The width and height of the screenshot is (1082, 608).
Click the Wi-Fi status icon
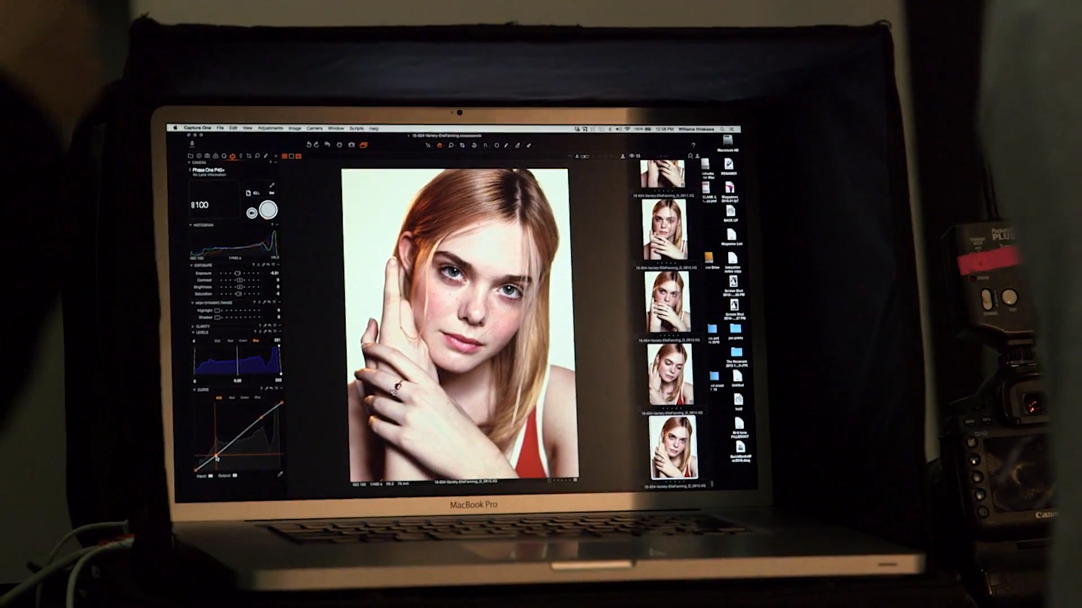(627, 129)
